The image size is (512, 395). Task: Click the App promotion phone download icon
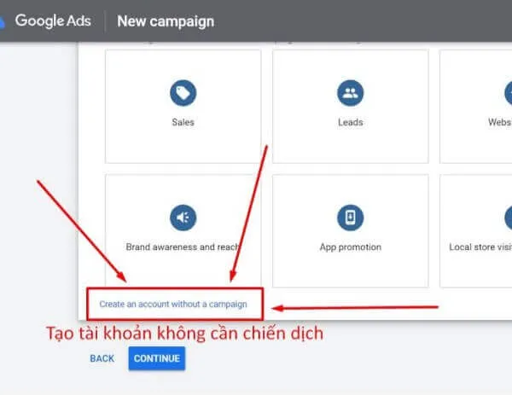tap(350, 217)
